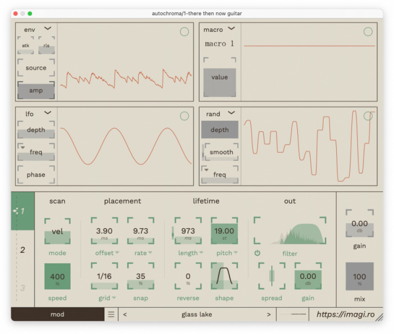Click the grid 1/16 value

pyautogui.click(x=104, y=276)
